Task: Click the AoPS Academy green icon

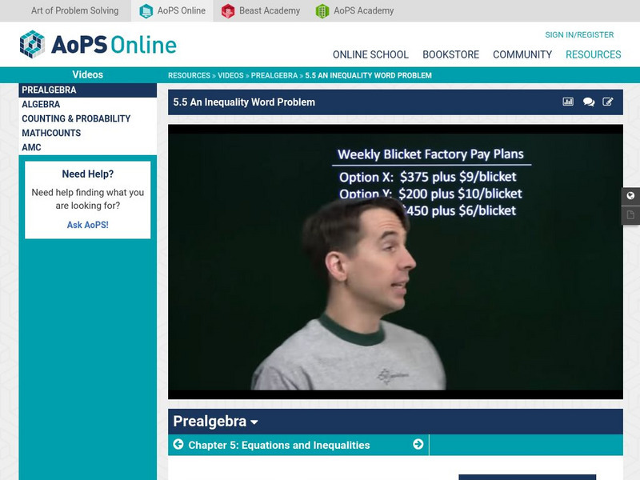Action: tap(322, 11)
